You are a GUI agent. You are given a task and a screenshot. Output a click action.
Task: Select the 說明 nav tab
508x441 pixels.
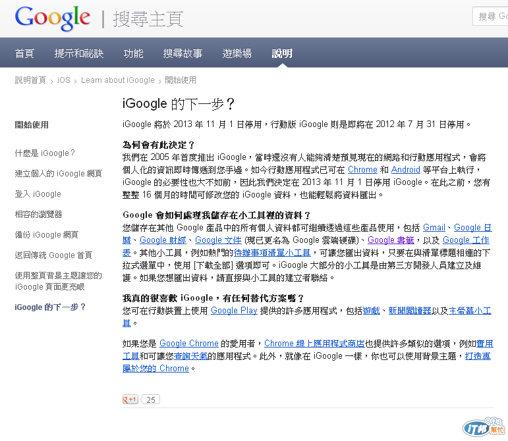[282, 53]
